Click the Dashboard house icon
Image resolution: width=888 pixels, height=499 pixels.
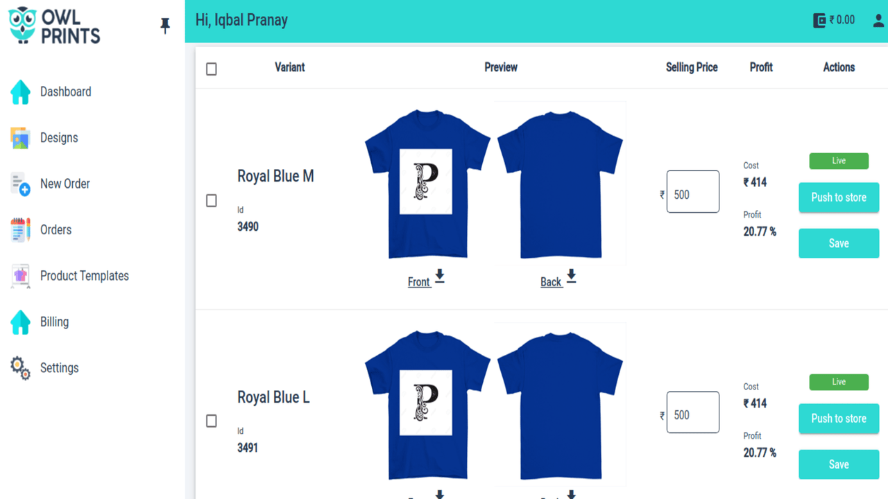click(x=21, y=92)
